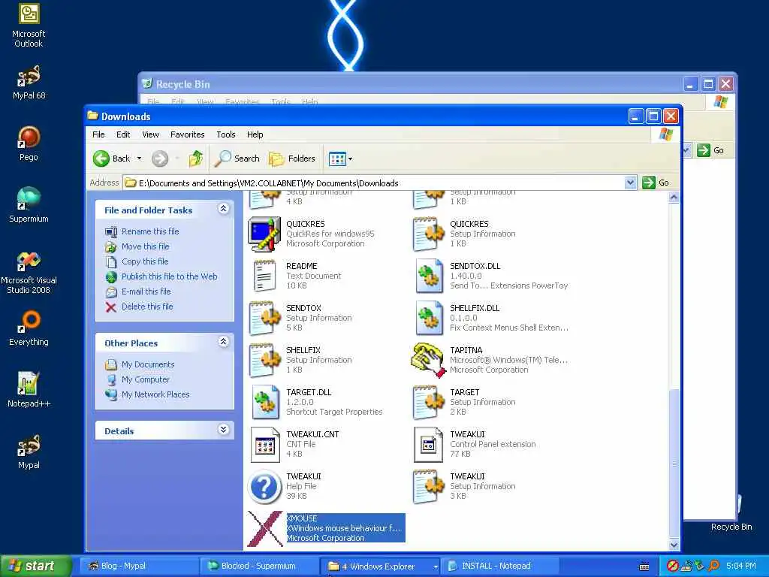Image resolution: width=769 pixels, height=577 pixels.
Task: Expand the Details panel
Action: point(223,430)
